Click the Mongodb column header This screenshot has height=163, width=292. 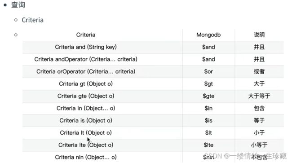coord(208,35)
